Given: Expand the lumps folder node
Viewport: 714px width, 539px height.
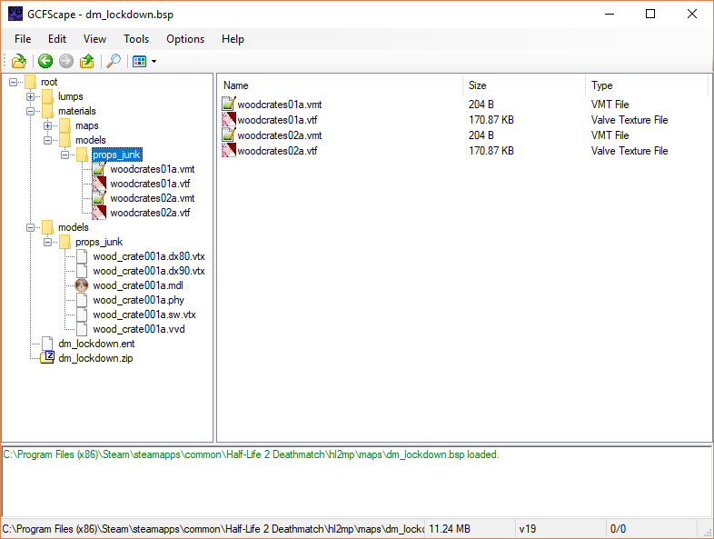Looking at the screenshot, I should pyautogui.click(x=31, y=96).
